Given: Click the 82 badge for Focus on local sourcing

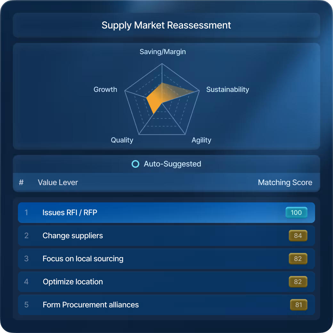Looking at the screenshot, I should pos(298,259).
